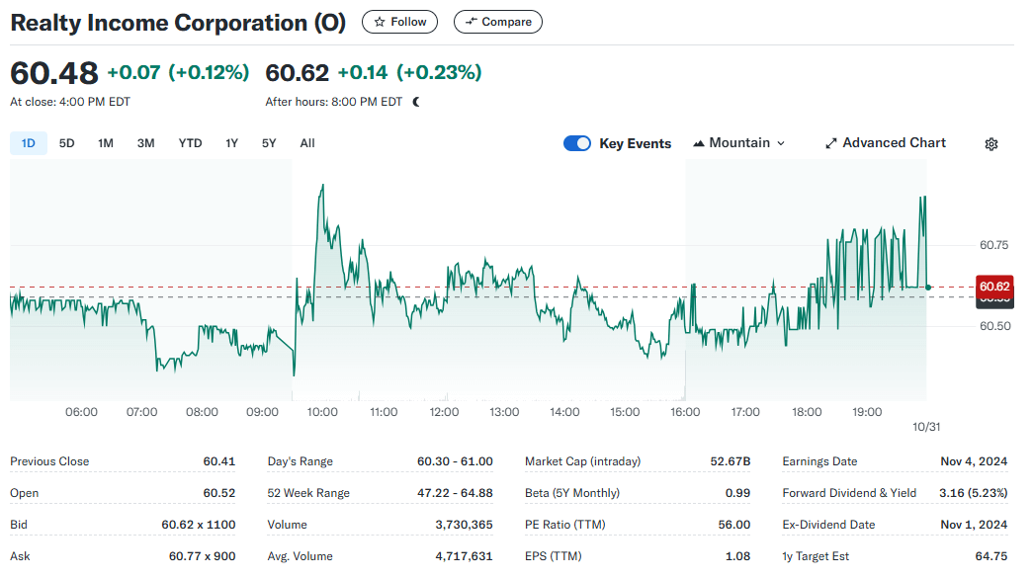Toggle the Key Events switch
The width and height of the screenshot is (1033, 578).
coord(577,143)
